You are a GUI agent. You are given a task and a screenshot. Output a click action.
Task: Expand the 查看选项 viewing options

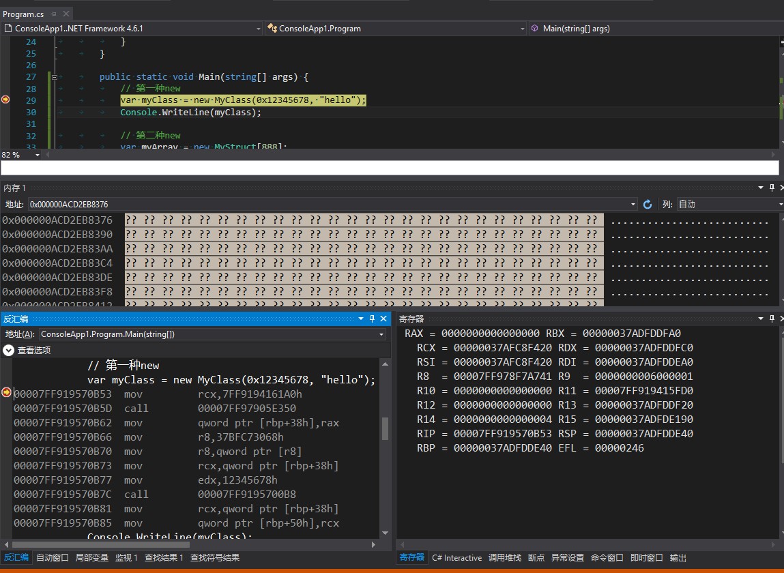coord(8,350)
